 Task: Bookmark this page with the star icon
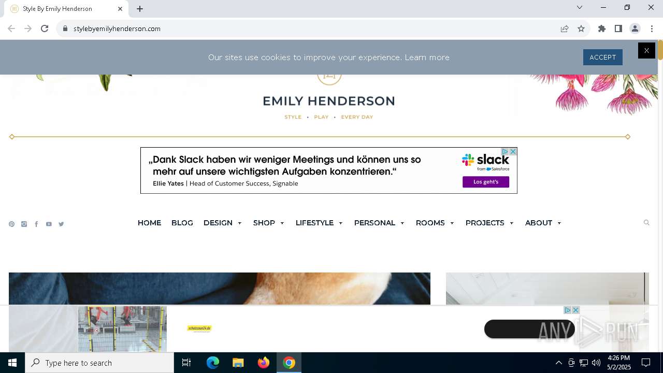point(581,28)
